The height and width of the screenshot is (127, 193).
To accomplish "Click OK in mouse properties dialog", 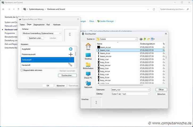I will (48, 86).
